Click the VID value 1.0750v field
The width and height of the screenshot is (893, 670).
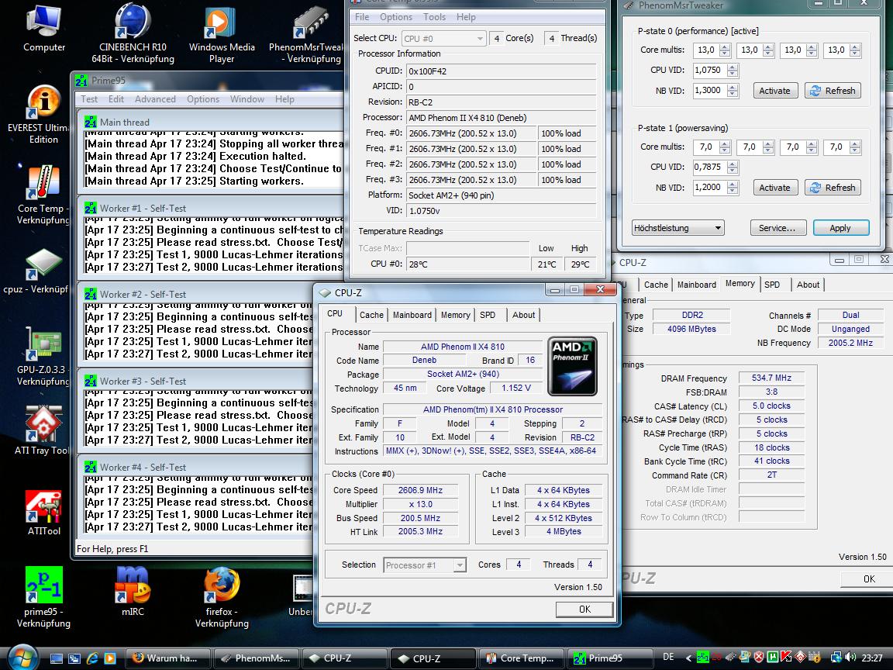click(x=502, y=211)
